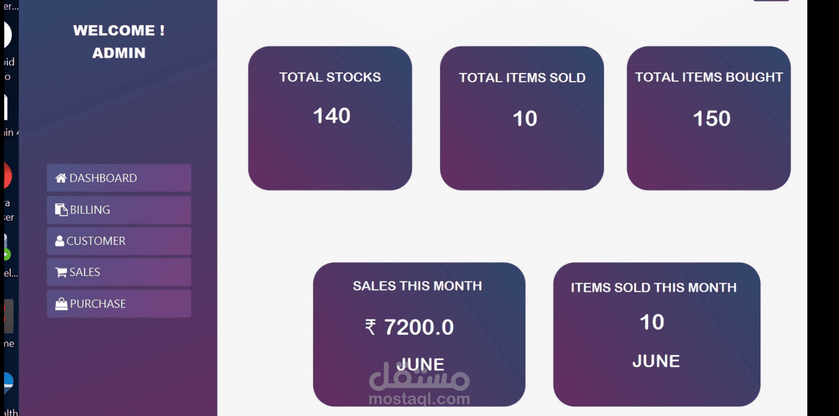839x416 pixels.
Task: Click the 140 total stocks value
Action: [x=332, y=116]
